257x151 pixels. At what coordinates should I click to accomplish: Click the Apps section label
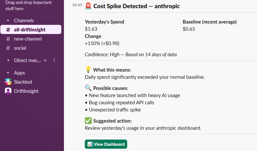click(x=19, y=73)
